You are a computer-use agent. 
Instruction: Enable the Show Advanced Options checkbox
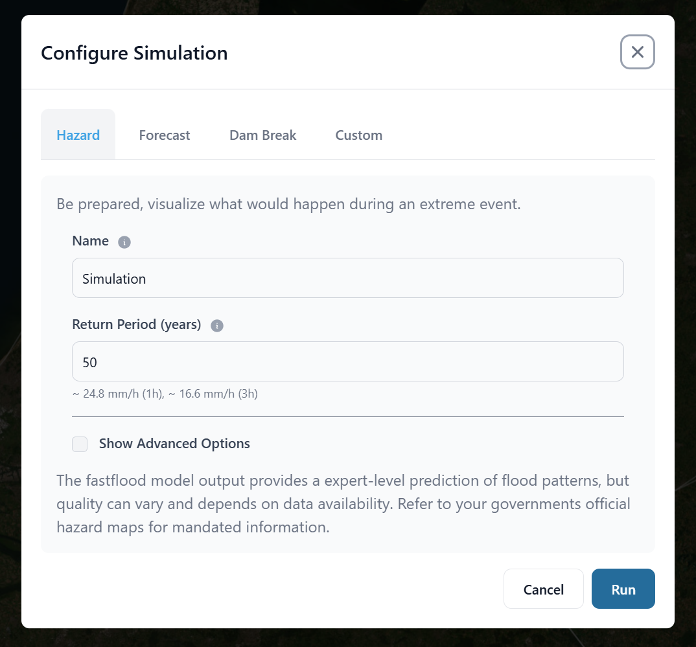point(80,444)
